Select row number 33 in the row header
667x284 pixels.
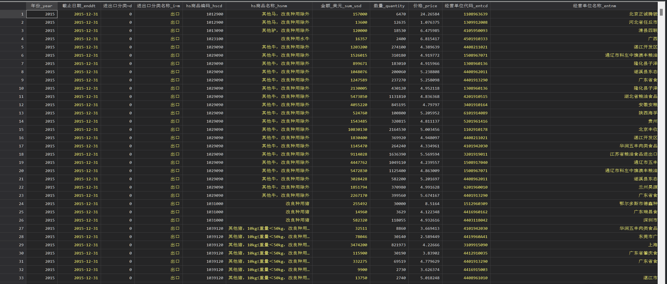(13, 278)
